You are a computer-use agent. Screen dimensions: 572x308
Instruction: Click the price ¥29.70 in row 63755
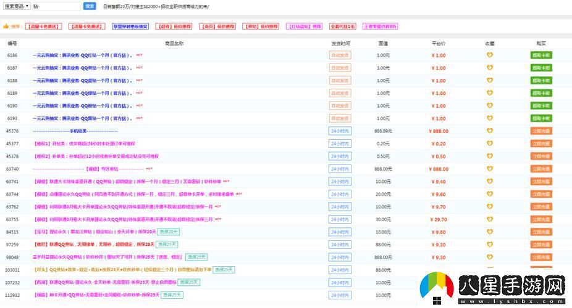tap(439, 219)
